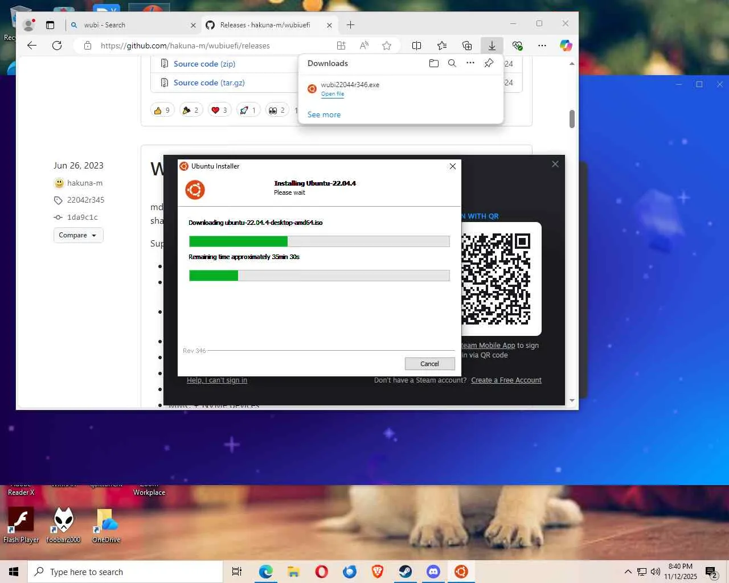Click the Steam sign-in QR code
The width and height of the screenshot is (729, 583).
pos(497,278)
